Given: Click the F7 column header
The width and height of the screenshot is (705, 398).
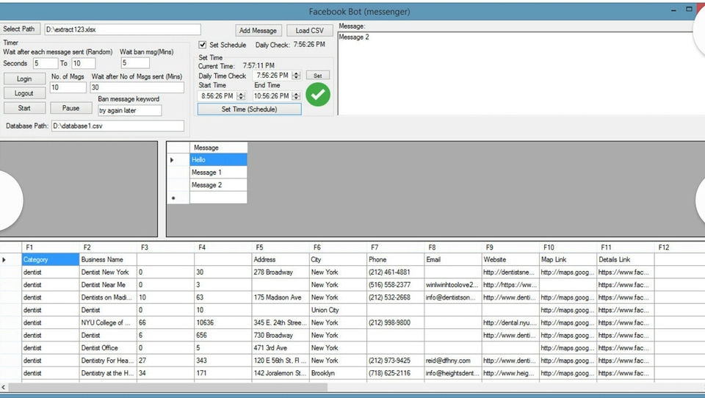Looking at the screenshot, I should click(396, 247).
